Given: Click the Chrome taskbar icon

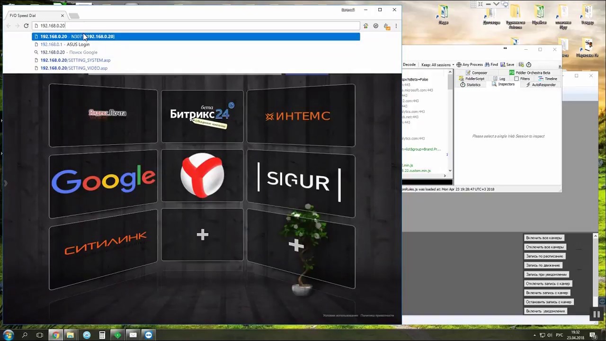Looking at the screenshot, I should coord(55,335).
